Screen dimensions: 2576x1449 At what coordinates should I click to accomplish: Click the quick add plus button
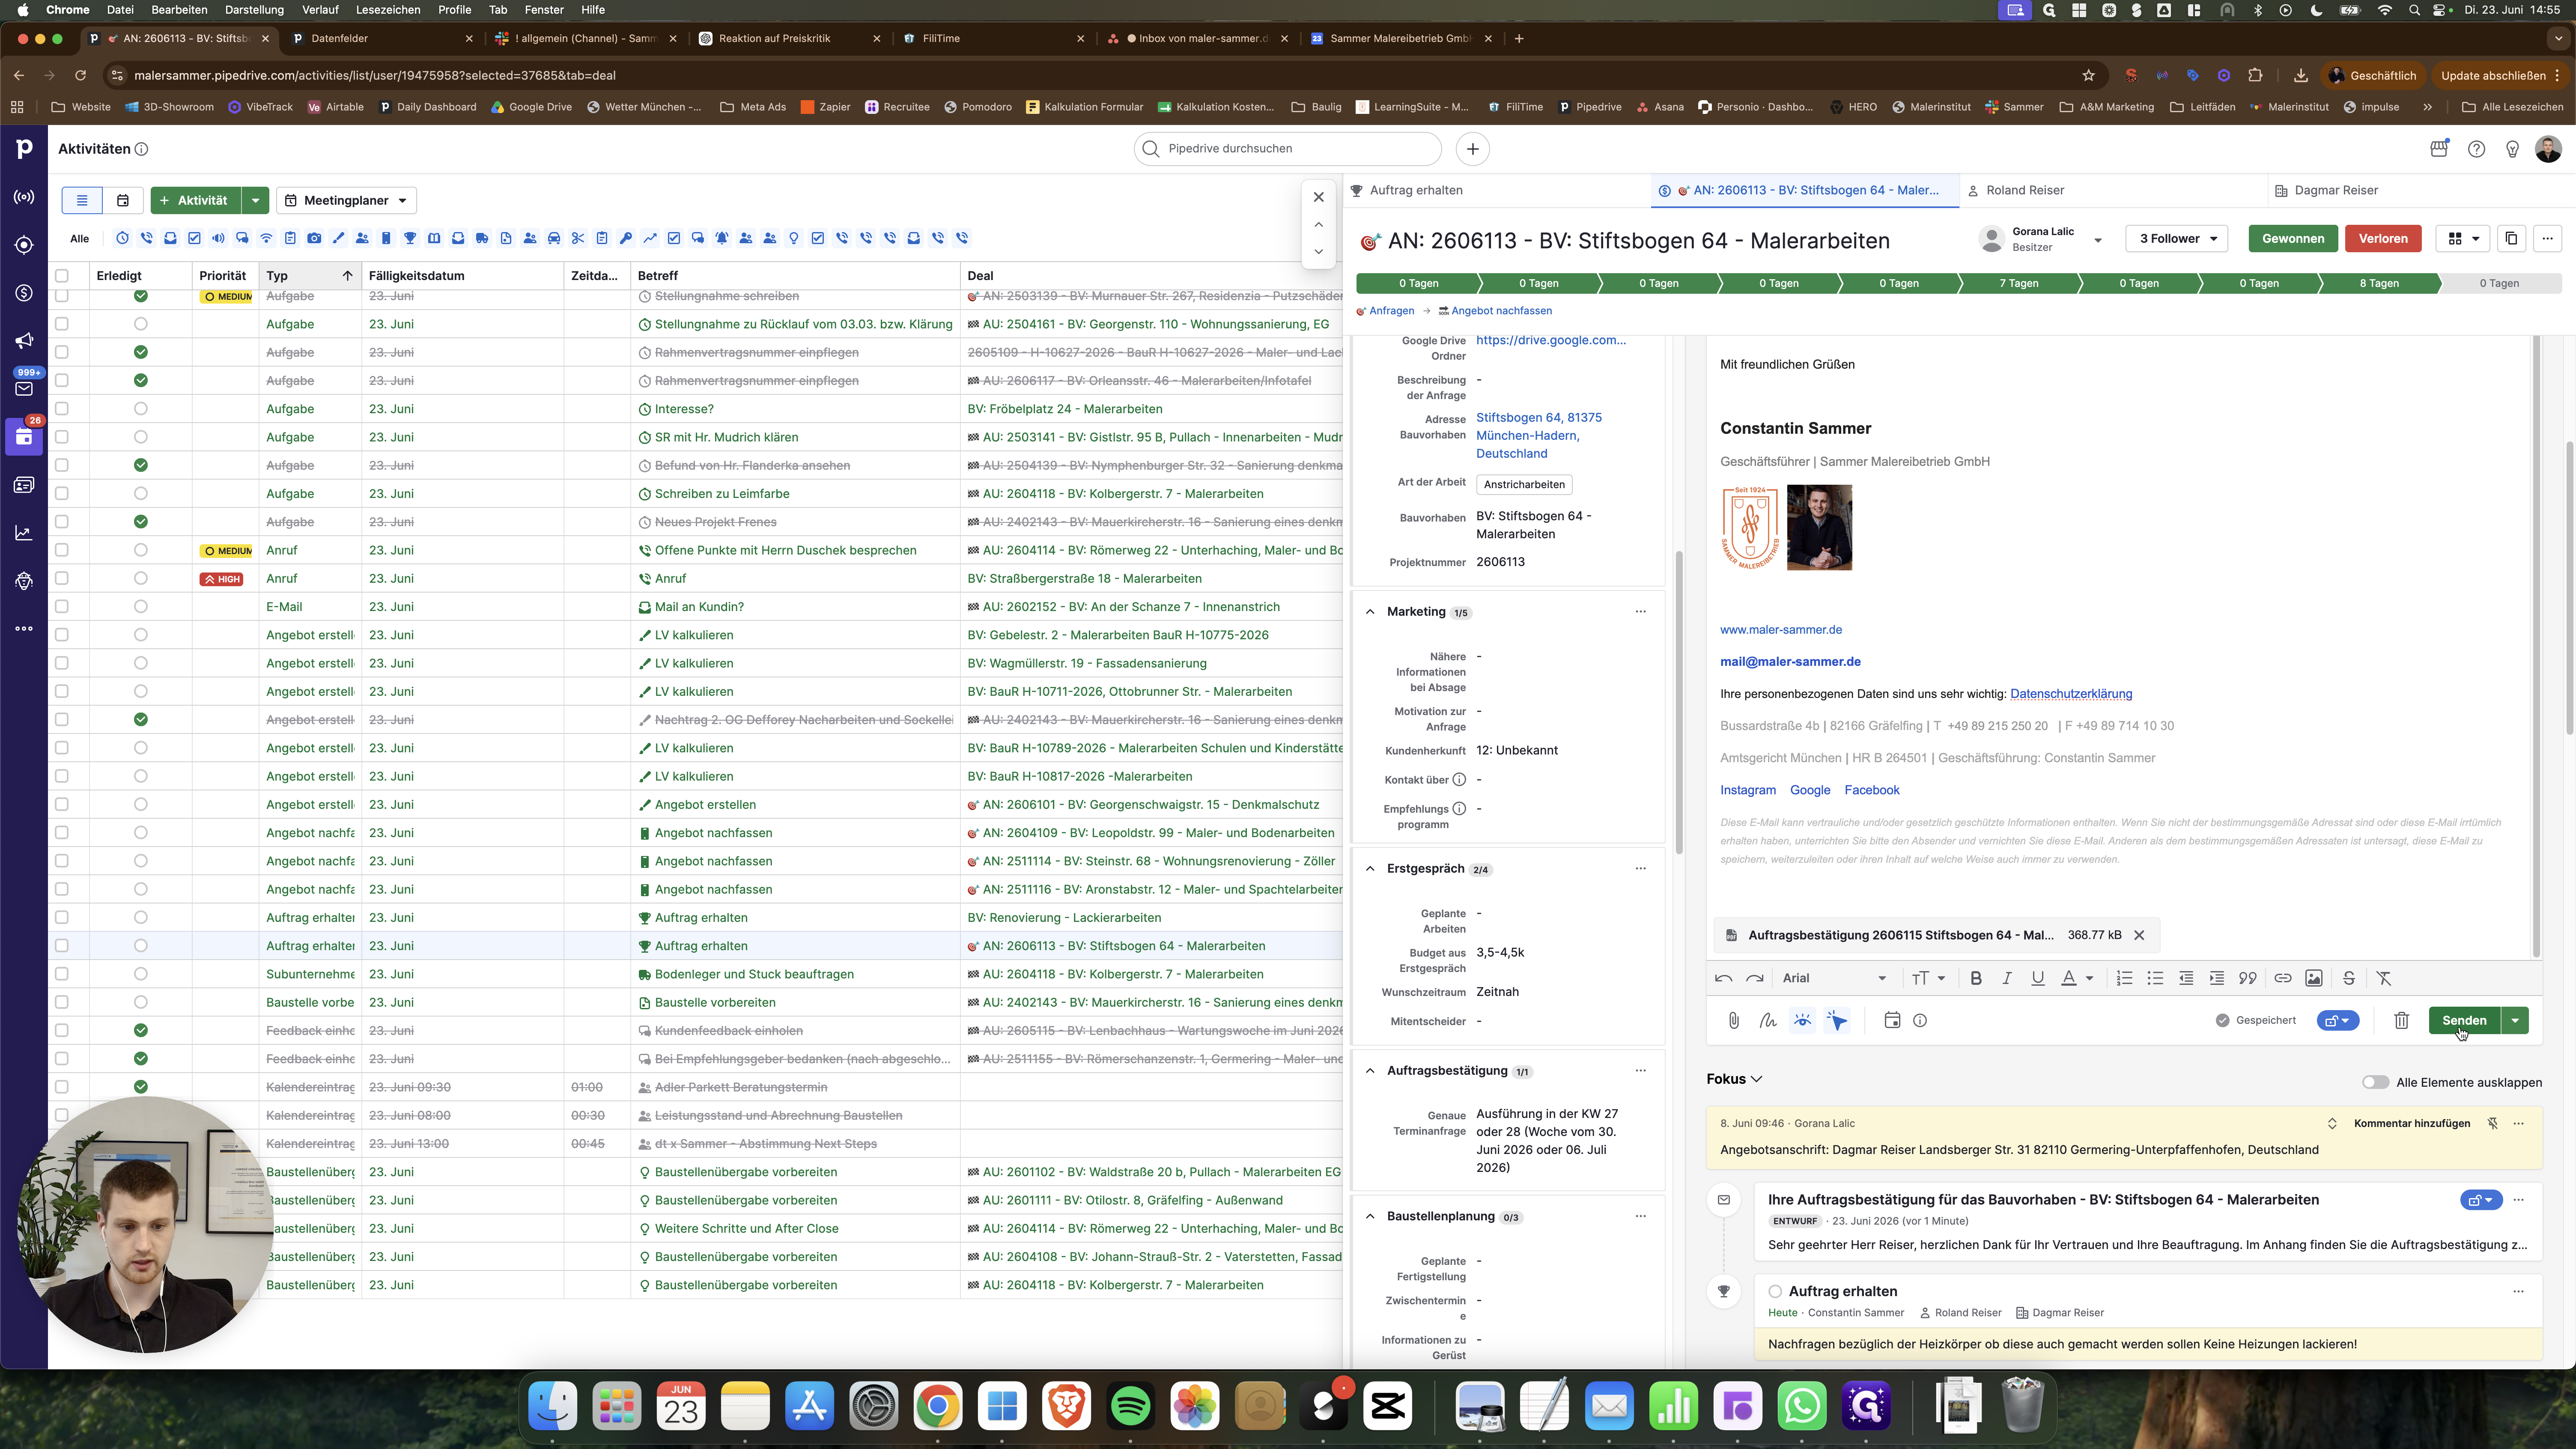tap(1472, 149)
